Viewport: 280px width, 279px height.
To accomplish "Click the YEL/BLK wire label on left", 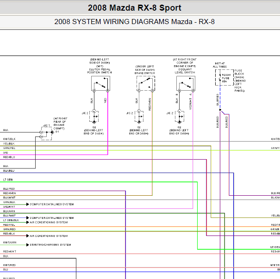I will coord(9,143).
